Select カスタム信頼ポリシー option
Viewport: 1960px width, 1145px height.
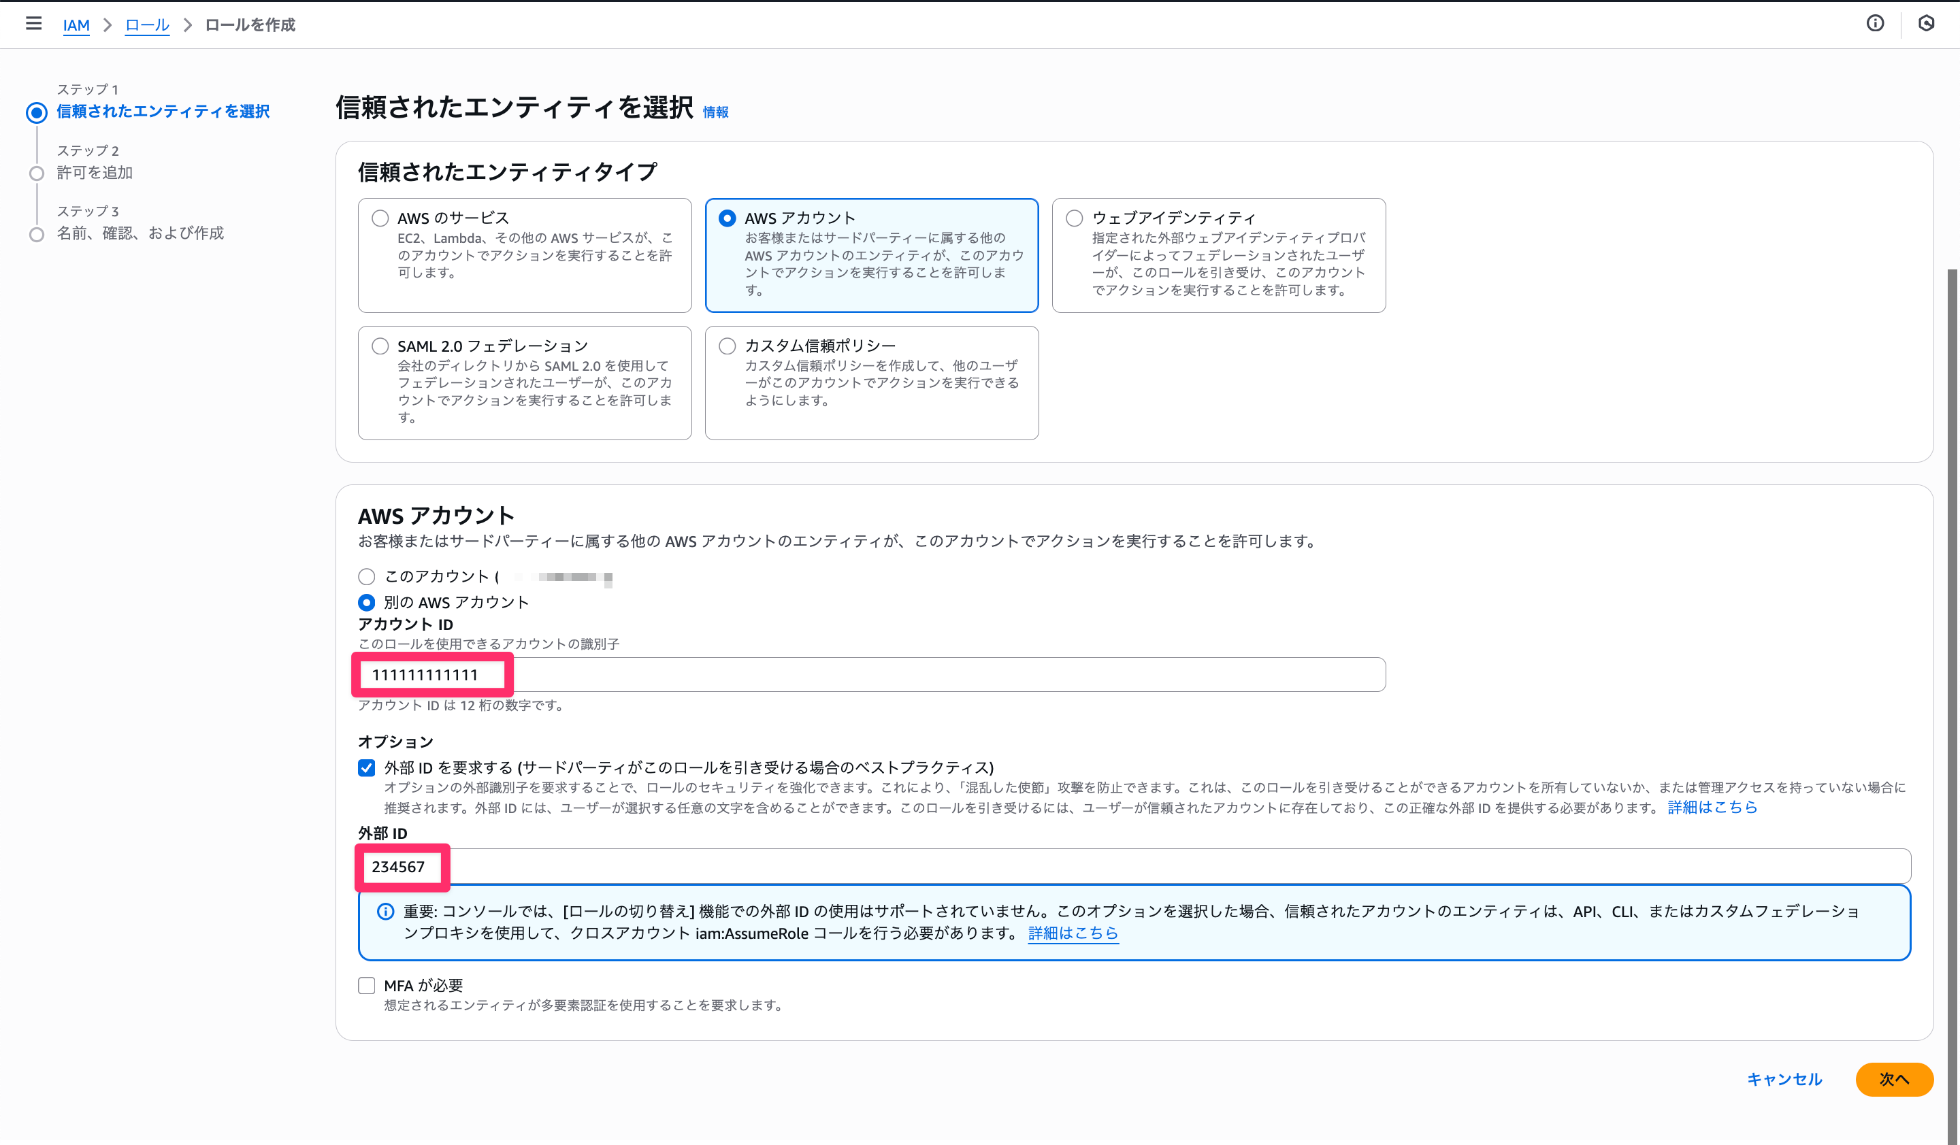[x=728, y=346]
